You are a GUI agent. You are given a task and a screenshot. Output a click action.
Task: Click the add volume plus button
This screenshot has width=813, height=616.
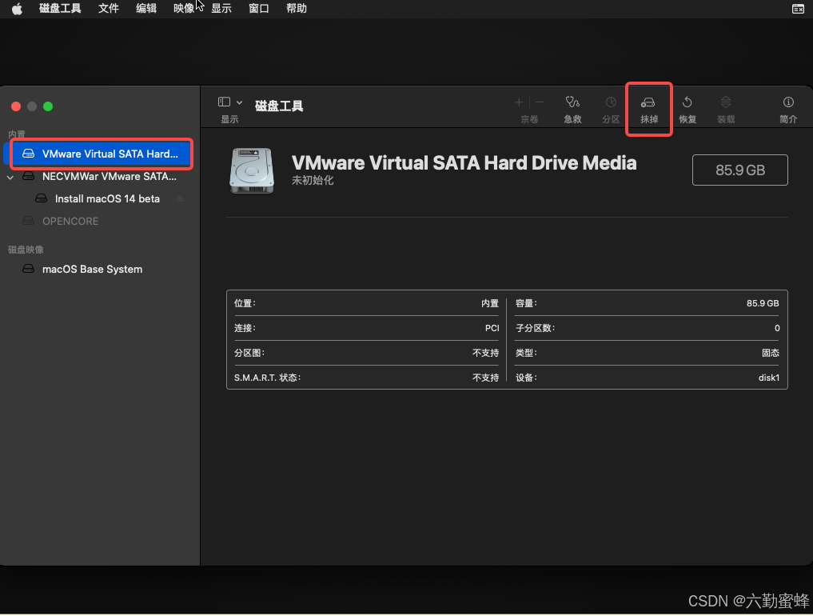(x=519, y=102)
